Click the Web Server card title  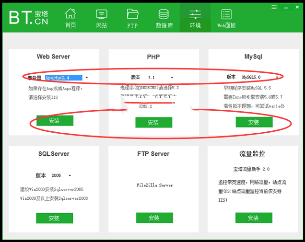pos(53,57)
